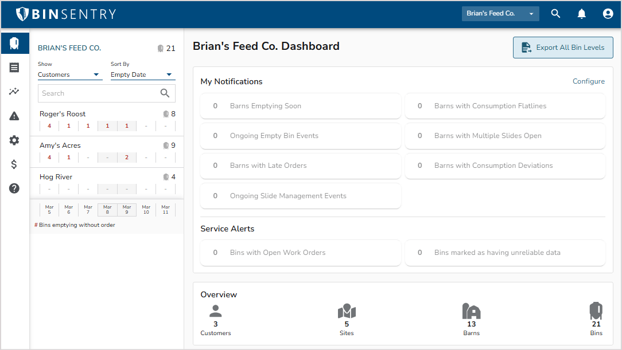Click the Customers person icon in Overview
Image resolution: width=622 pixels, height=350 pixels.
[x=215, y=311]
